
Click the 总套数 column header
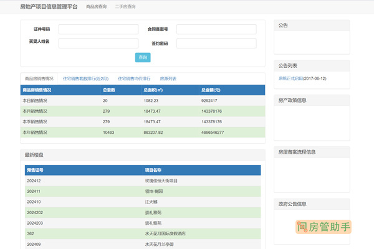(x=109, y=90)
